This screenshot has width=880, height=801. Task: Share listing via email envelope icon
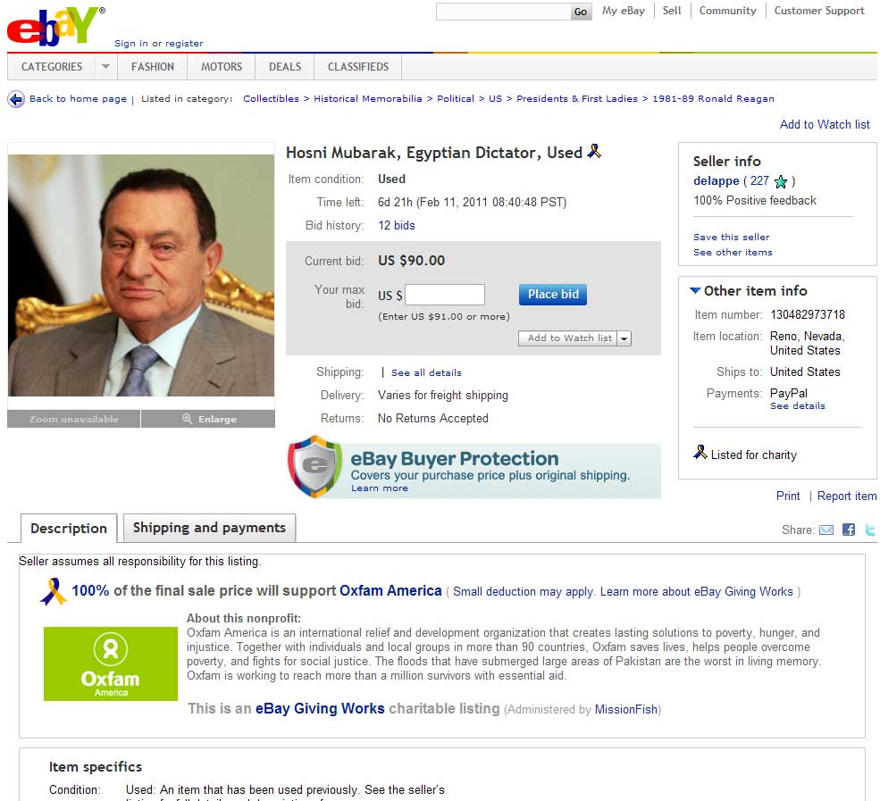pos(826,530)
